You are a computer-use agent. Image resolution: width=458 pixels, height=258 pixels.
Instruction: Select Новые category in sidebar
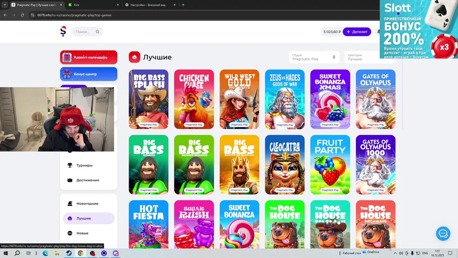88,233
